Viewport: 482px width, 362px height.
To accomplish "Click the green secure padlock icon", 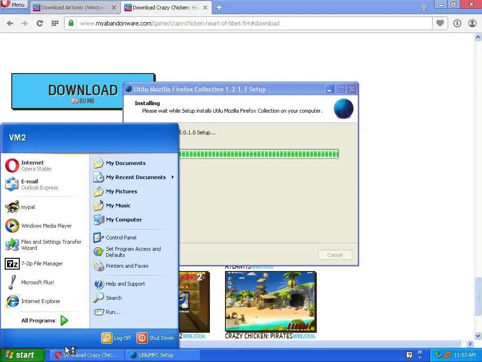I will click(x=71, y=23).
